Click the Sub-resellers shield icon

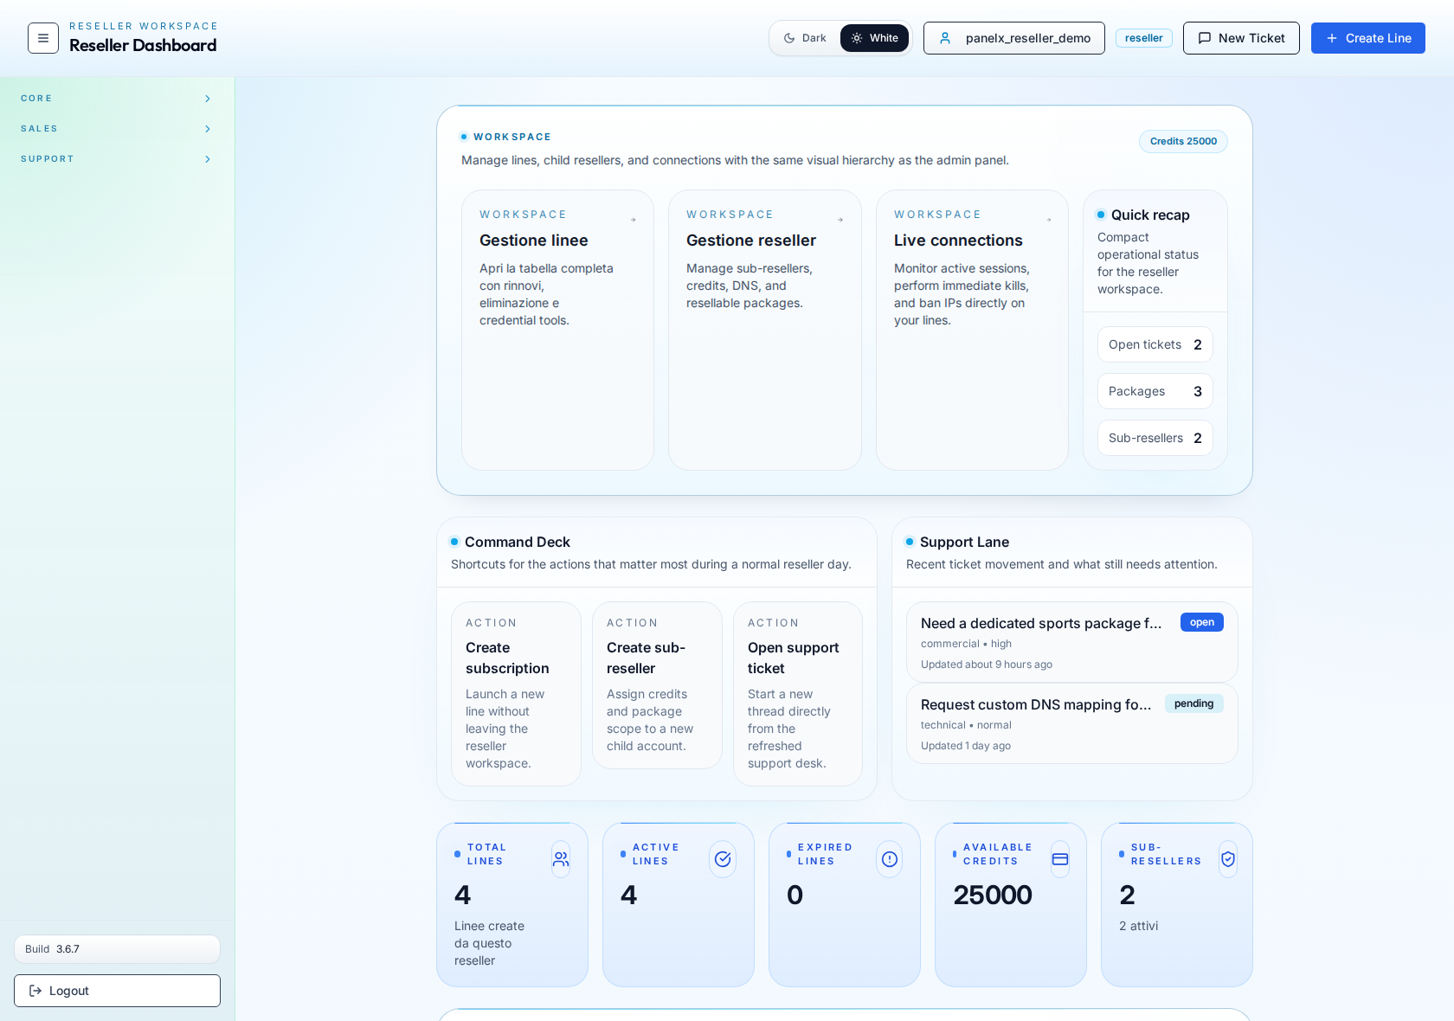click(x=1227, y=859)
